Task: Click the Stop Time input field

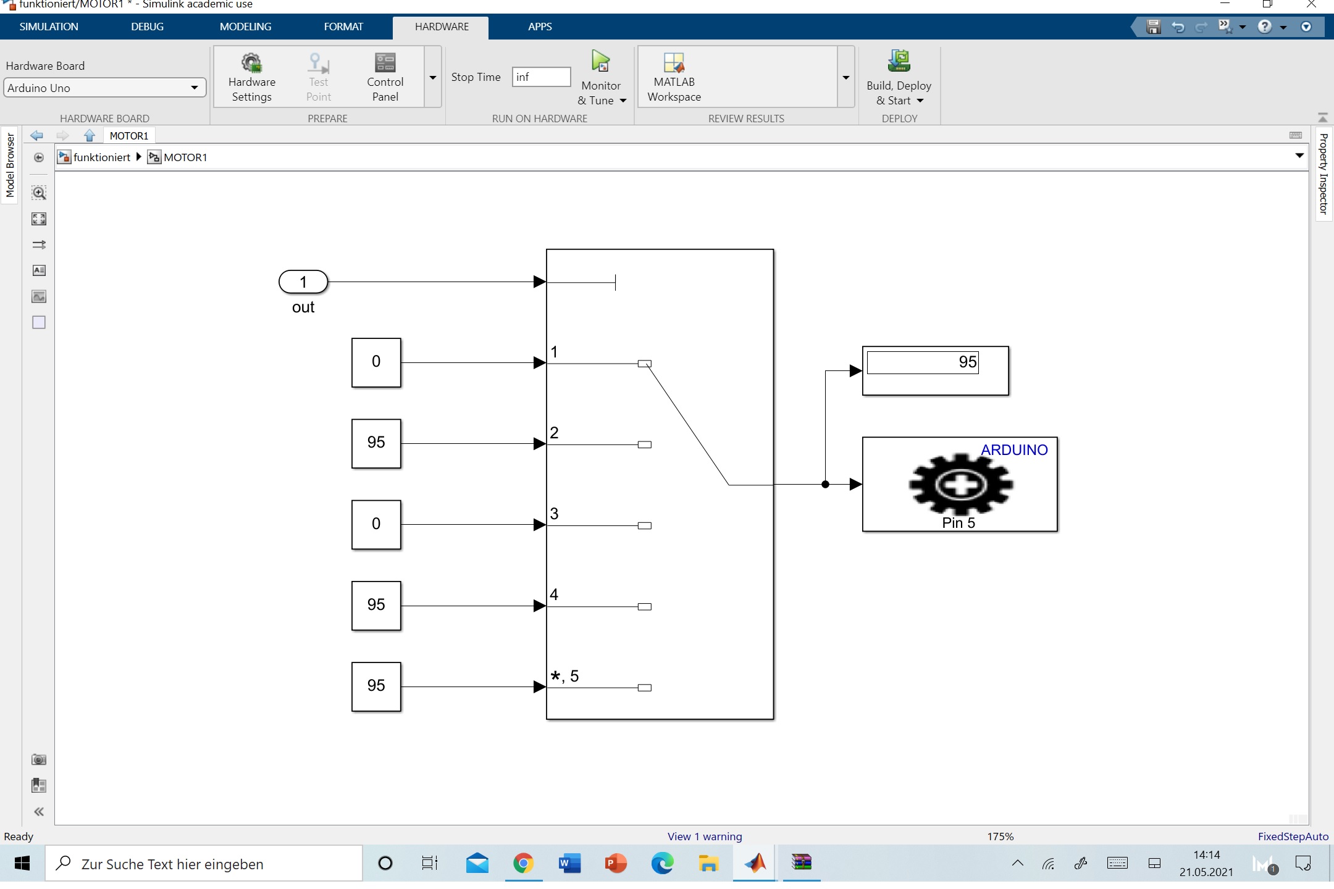Action: 540,77
